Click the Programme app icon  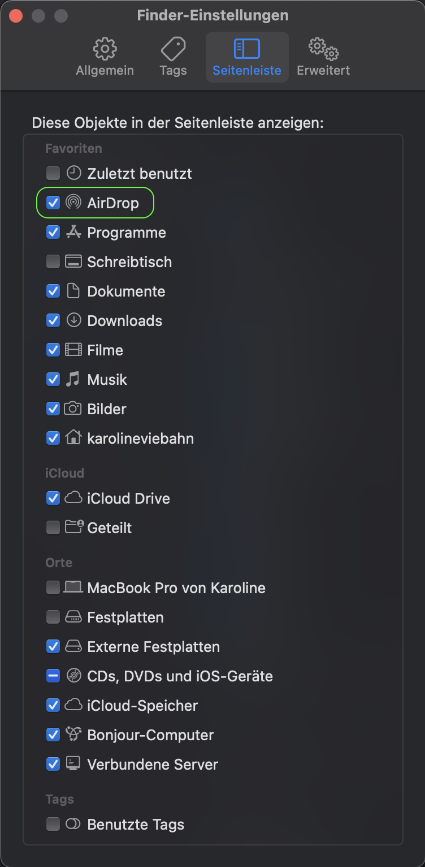pos(73,232)
